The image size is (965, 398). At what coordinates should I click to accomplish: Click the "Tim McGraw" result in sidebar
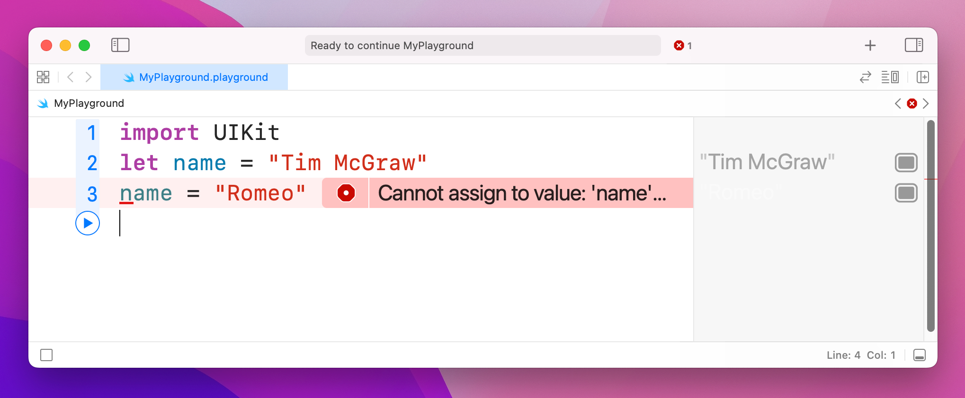(x=767, y=162)
